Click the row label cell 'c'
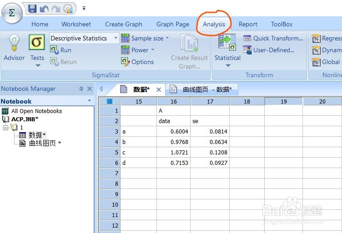Viewport: 342px width, 233px height. [x=139, y=153]
